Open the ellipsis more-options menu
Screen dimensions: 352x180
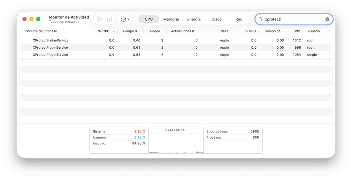tap(125, 19)
